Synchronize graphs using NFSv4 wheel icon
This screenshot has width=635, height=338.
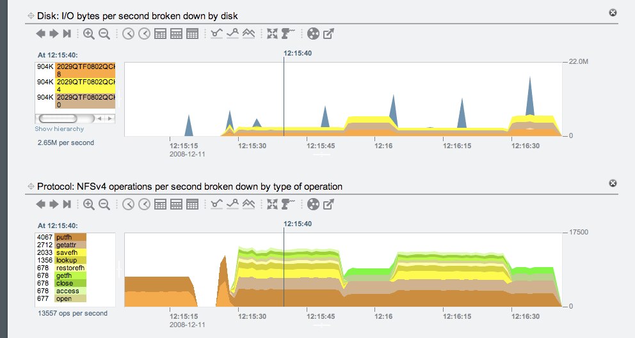click(313, 204)
